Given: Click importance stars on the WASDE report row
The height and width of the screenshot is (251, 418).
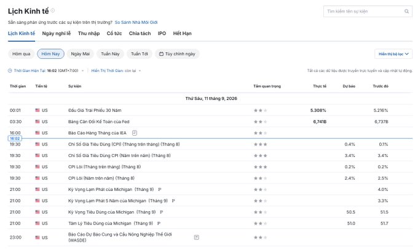Looking at the screenshot, I should click(260, 237).
